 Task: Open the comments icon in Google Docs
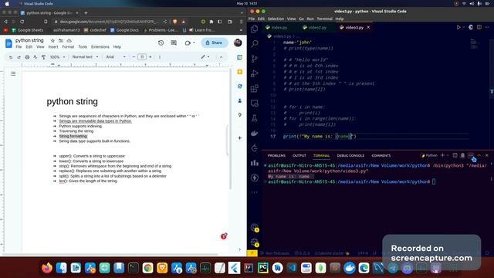174,42
